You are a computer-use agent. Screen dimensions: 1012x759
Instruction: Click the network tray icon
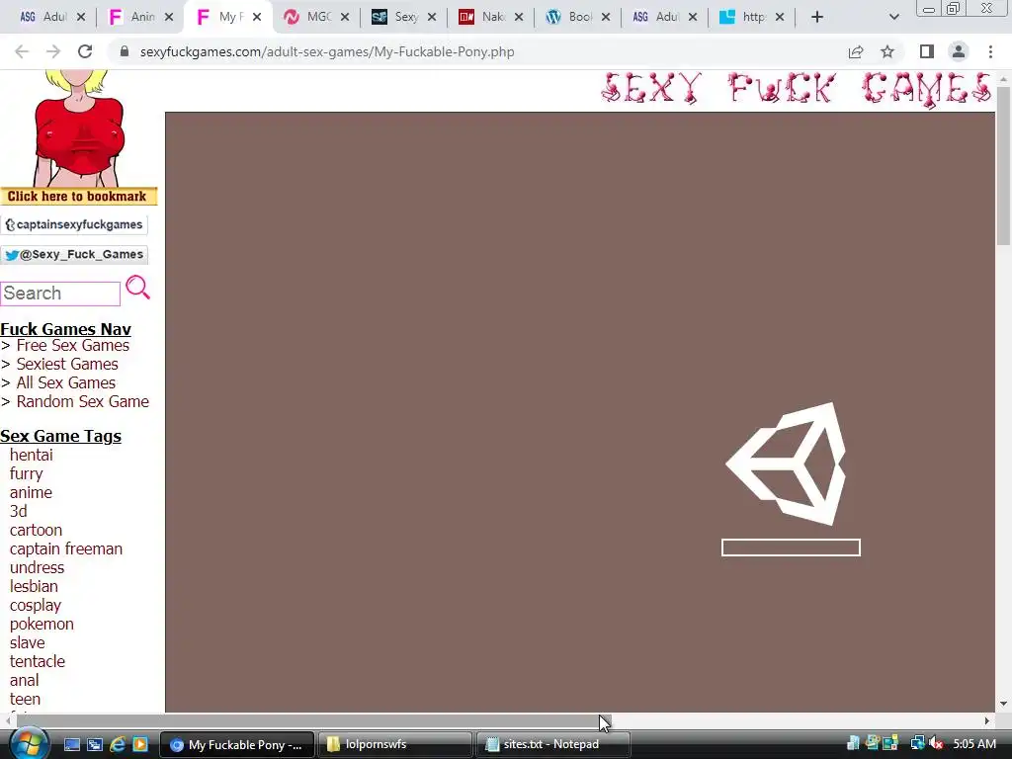pyautogui.click(x=917, y=744)
